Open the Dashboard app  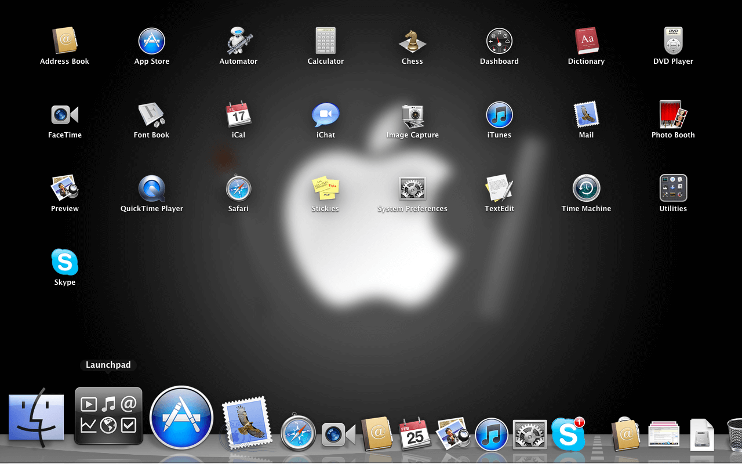point(499,41)
